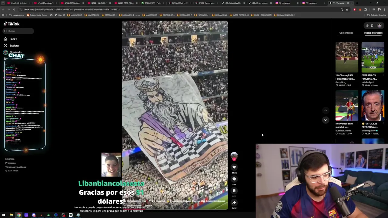Viewport: 388px width, 218px height.
Task: Reload the page with the browser refresh icon
Action: 14,9
